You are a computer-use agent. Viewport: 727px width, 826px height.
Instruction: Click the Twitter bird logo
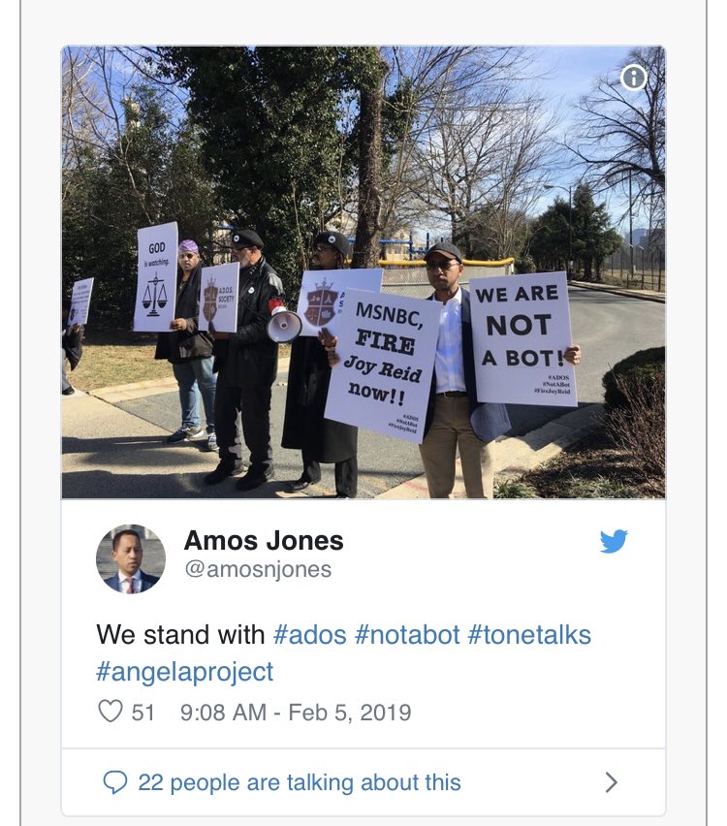click(x=614, y=541)
